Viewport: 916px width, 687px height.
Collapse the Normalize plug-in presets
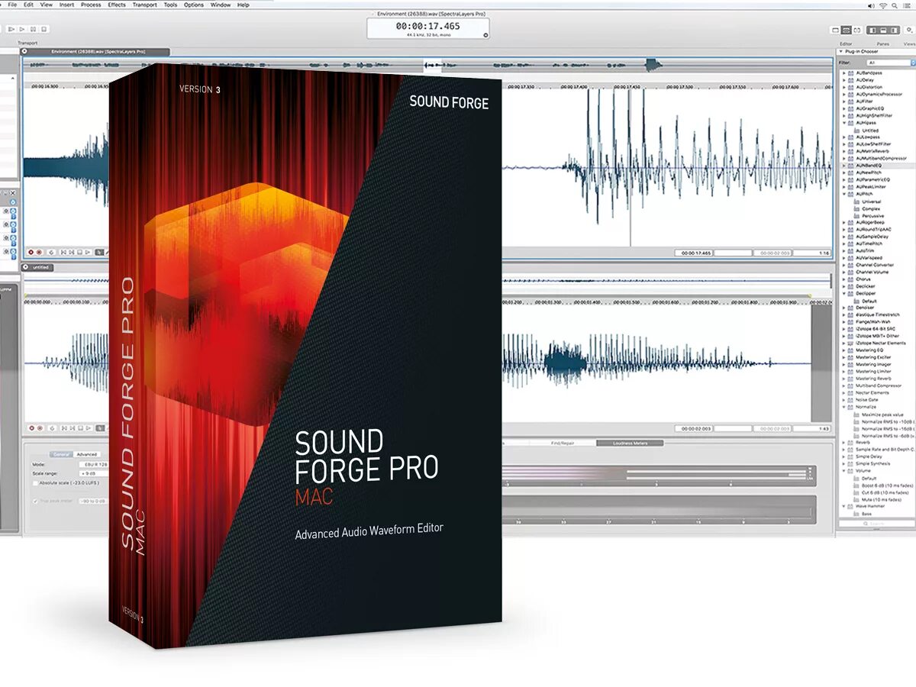click(x=843, y=407)
